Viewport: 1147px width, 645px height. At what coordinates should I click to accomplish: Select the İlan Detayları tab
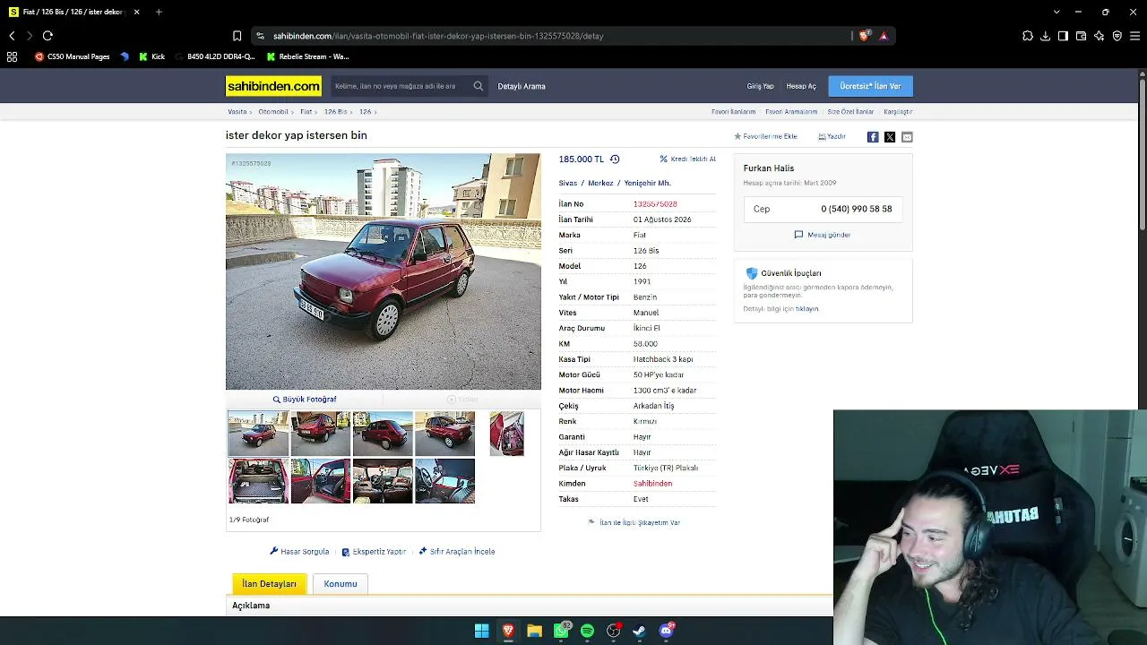coord(270,584)
